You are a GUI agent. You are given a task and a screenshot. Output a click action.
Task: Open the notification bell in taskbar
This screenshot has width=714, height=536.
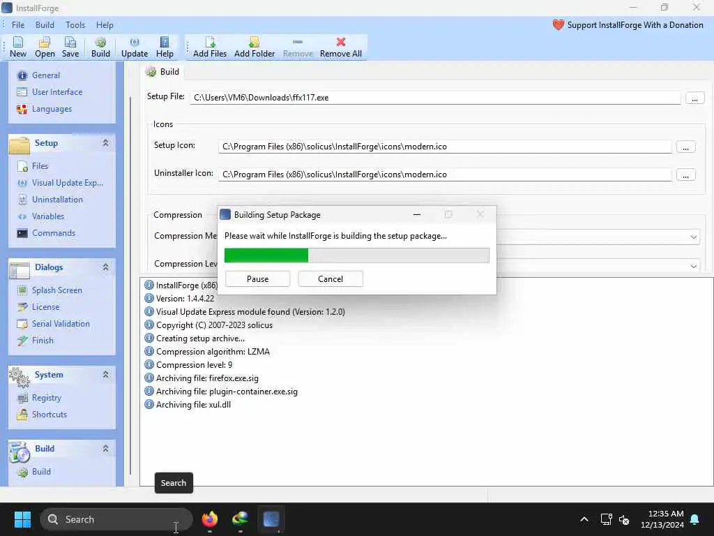[695, 519]
